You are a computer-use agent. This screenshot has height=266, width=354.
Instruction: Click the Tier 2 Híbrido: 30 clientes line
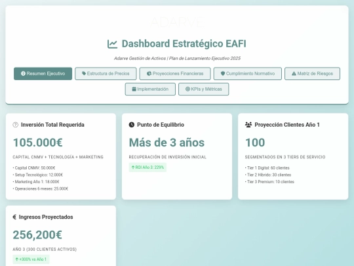tap(268, 175)
